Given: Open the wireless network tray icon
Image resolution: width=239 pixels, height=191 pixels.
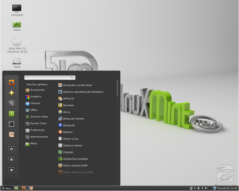Looking at the screenshot, I should (202, 189).
